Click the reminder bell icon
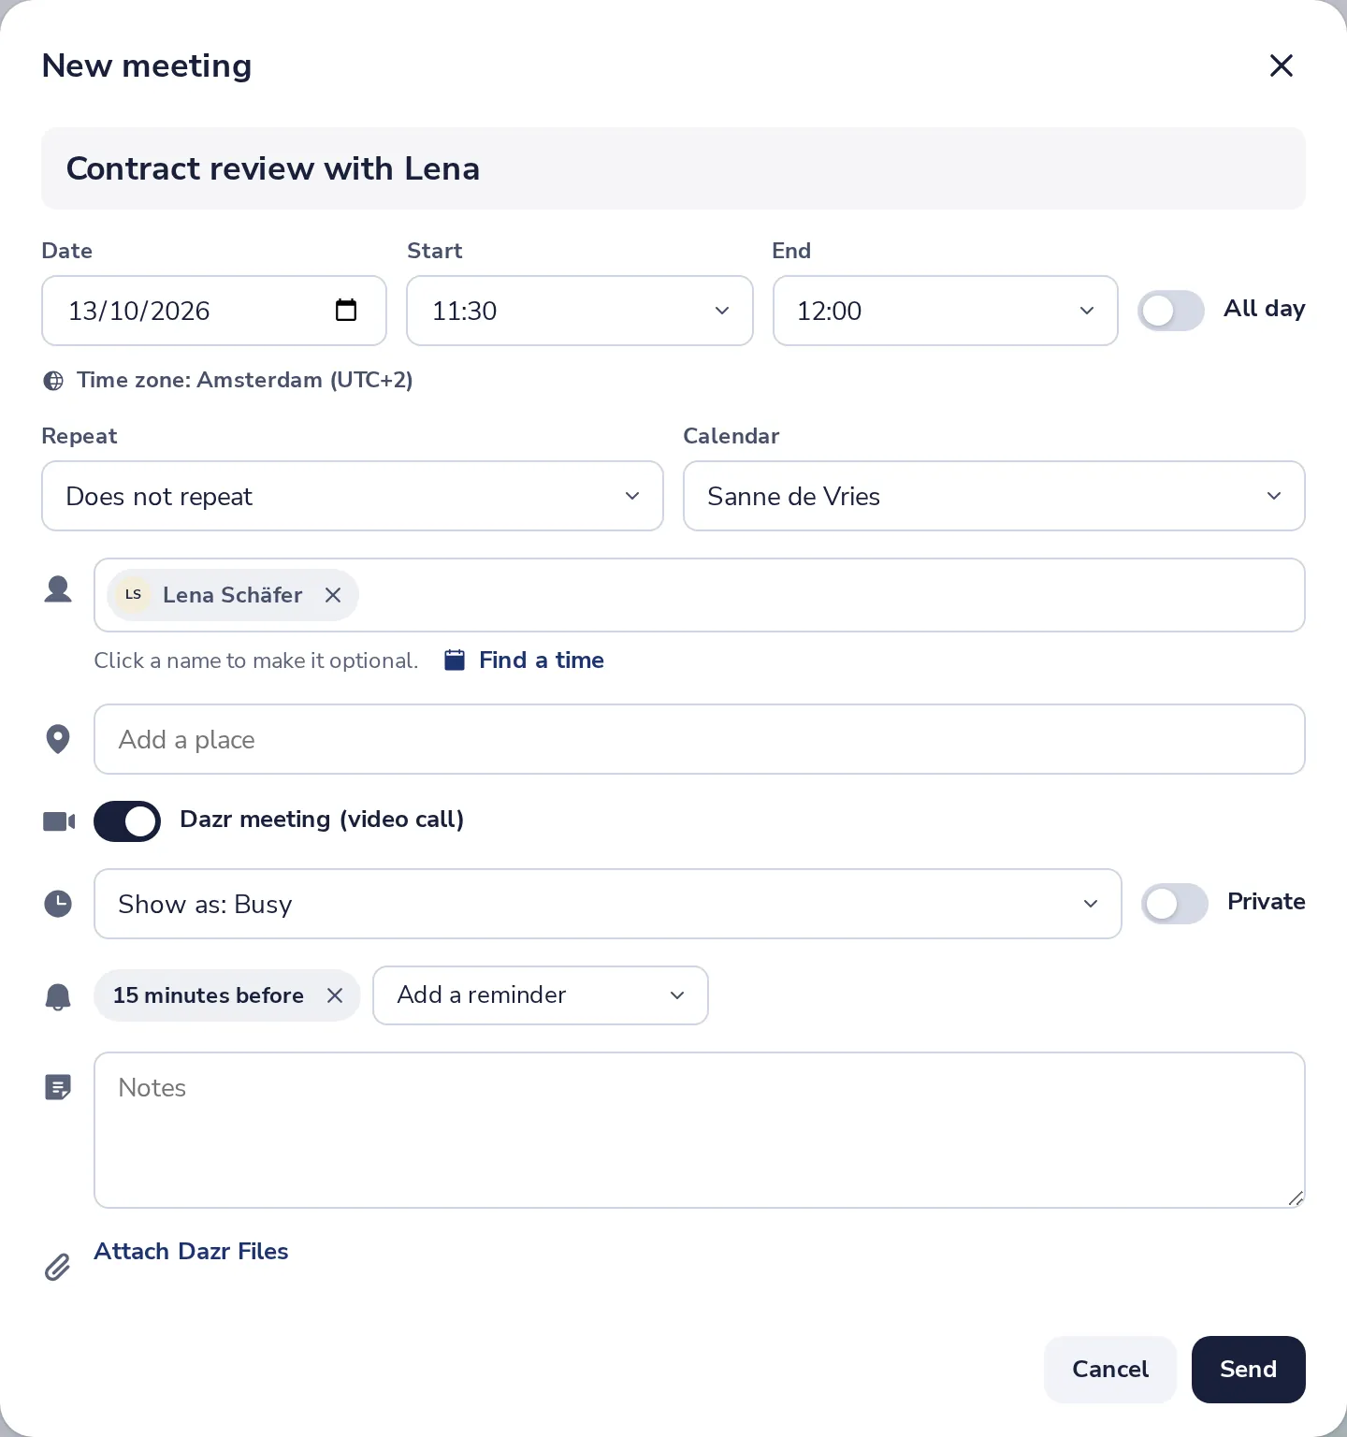Screen dimensions: 1347x1437 58,997
